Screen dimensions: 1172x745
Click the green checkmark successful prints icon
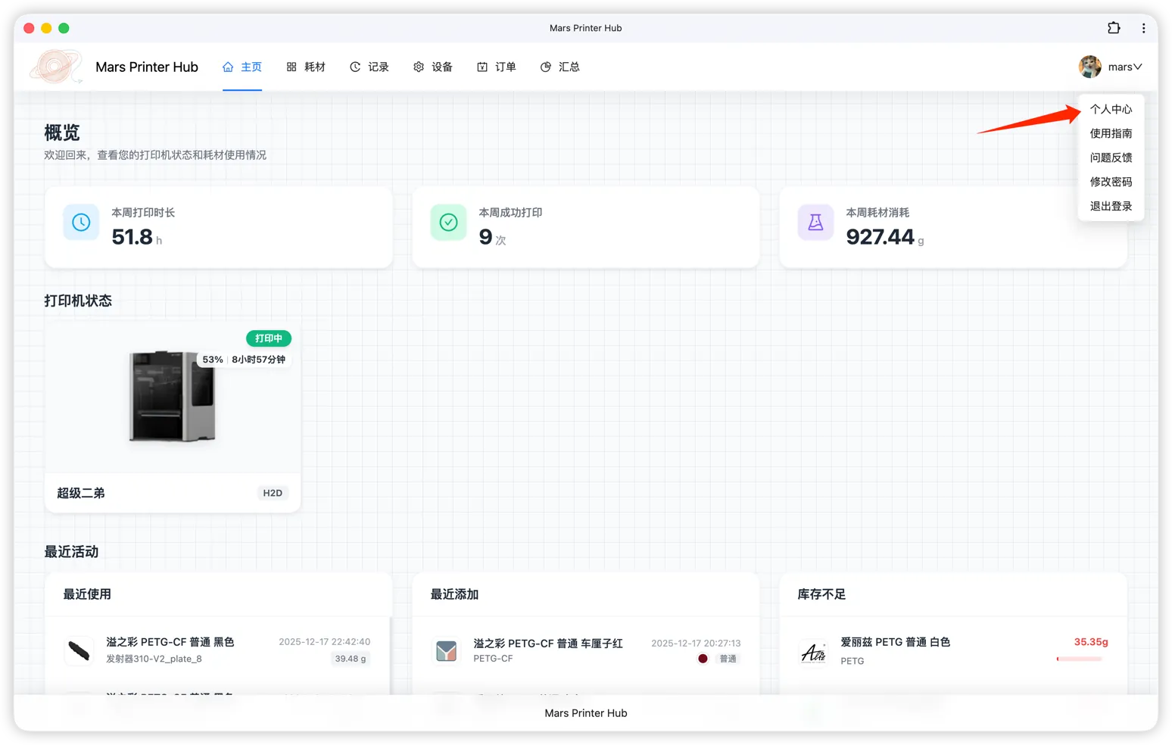pos(448,223)
